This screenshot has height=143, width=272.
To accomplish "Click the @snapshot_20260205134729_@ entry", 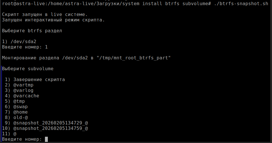I will coord(50,123).
